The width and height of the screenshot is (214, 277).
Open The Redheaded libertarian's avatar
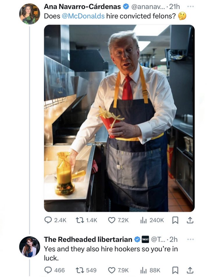[x=30, y=247]
